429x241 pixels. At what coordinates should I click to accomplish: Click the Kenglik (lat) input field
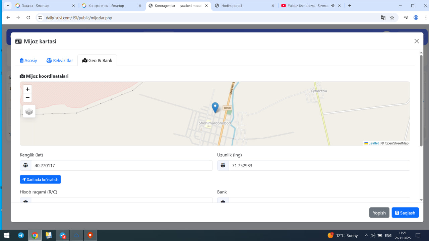pos(122,165)
